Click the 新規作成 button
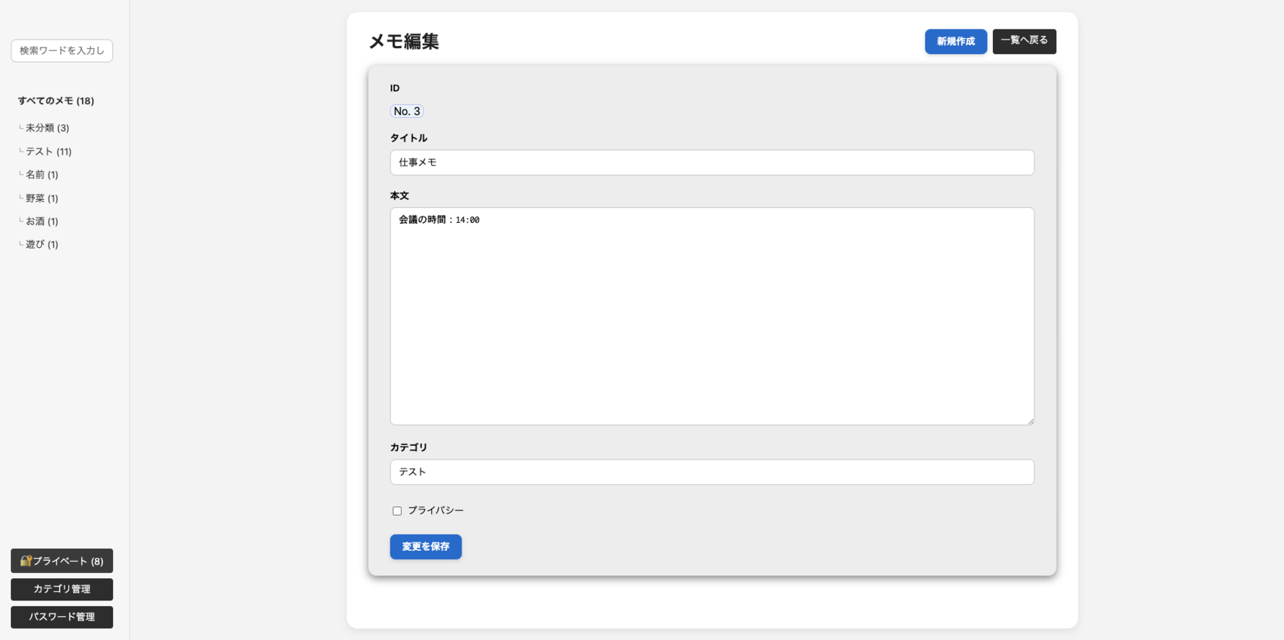 pos(955,42)
